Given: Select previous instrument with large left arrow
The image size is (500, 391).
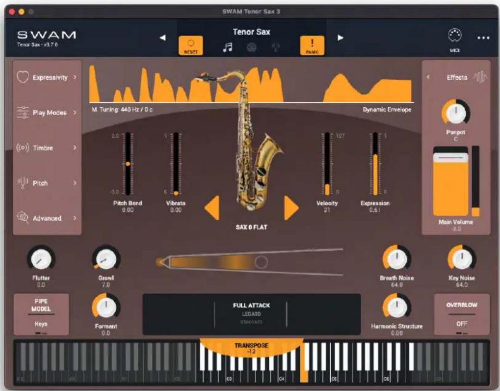Looking at the screenshot, I should coord(212,208).
